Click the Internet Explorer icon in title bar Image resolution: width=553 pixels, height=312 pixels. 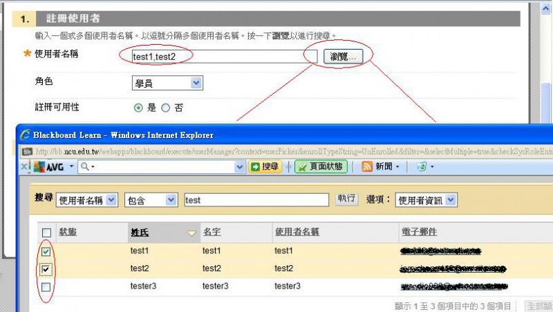pyautogui.click(x=26, y=135)
